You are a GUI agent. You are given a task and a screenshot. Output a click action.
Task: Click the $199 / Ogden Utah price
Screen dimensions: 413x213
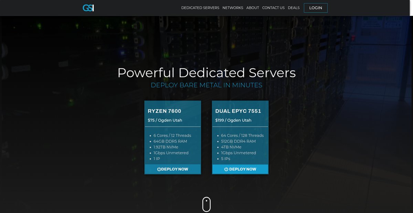(233, 120)
